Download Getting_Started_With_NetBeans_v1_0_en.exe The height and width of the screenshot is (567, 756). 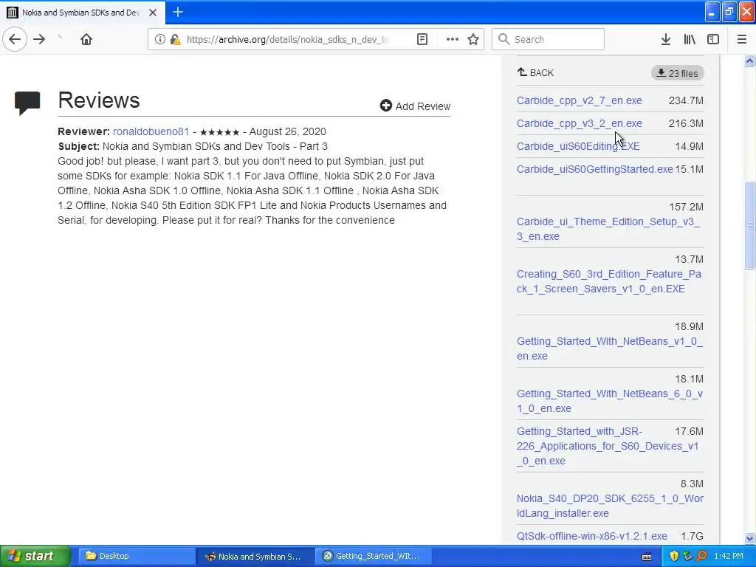(x=609, y=348)
